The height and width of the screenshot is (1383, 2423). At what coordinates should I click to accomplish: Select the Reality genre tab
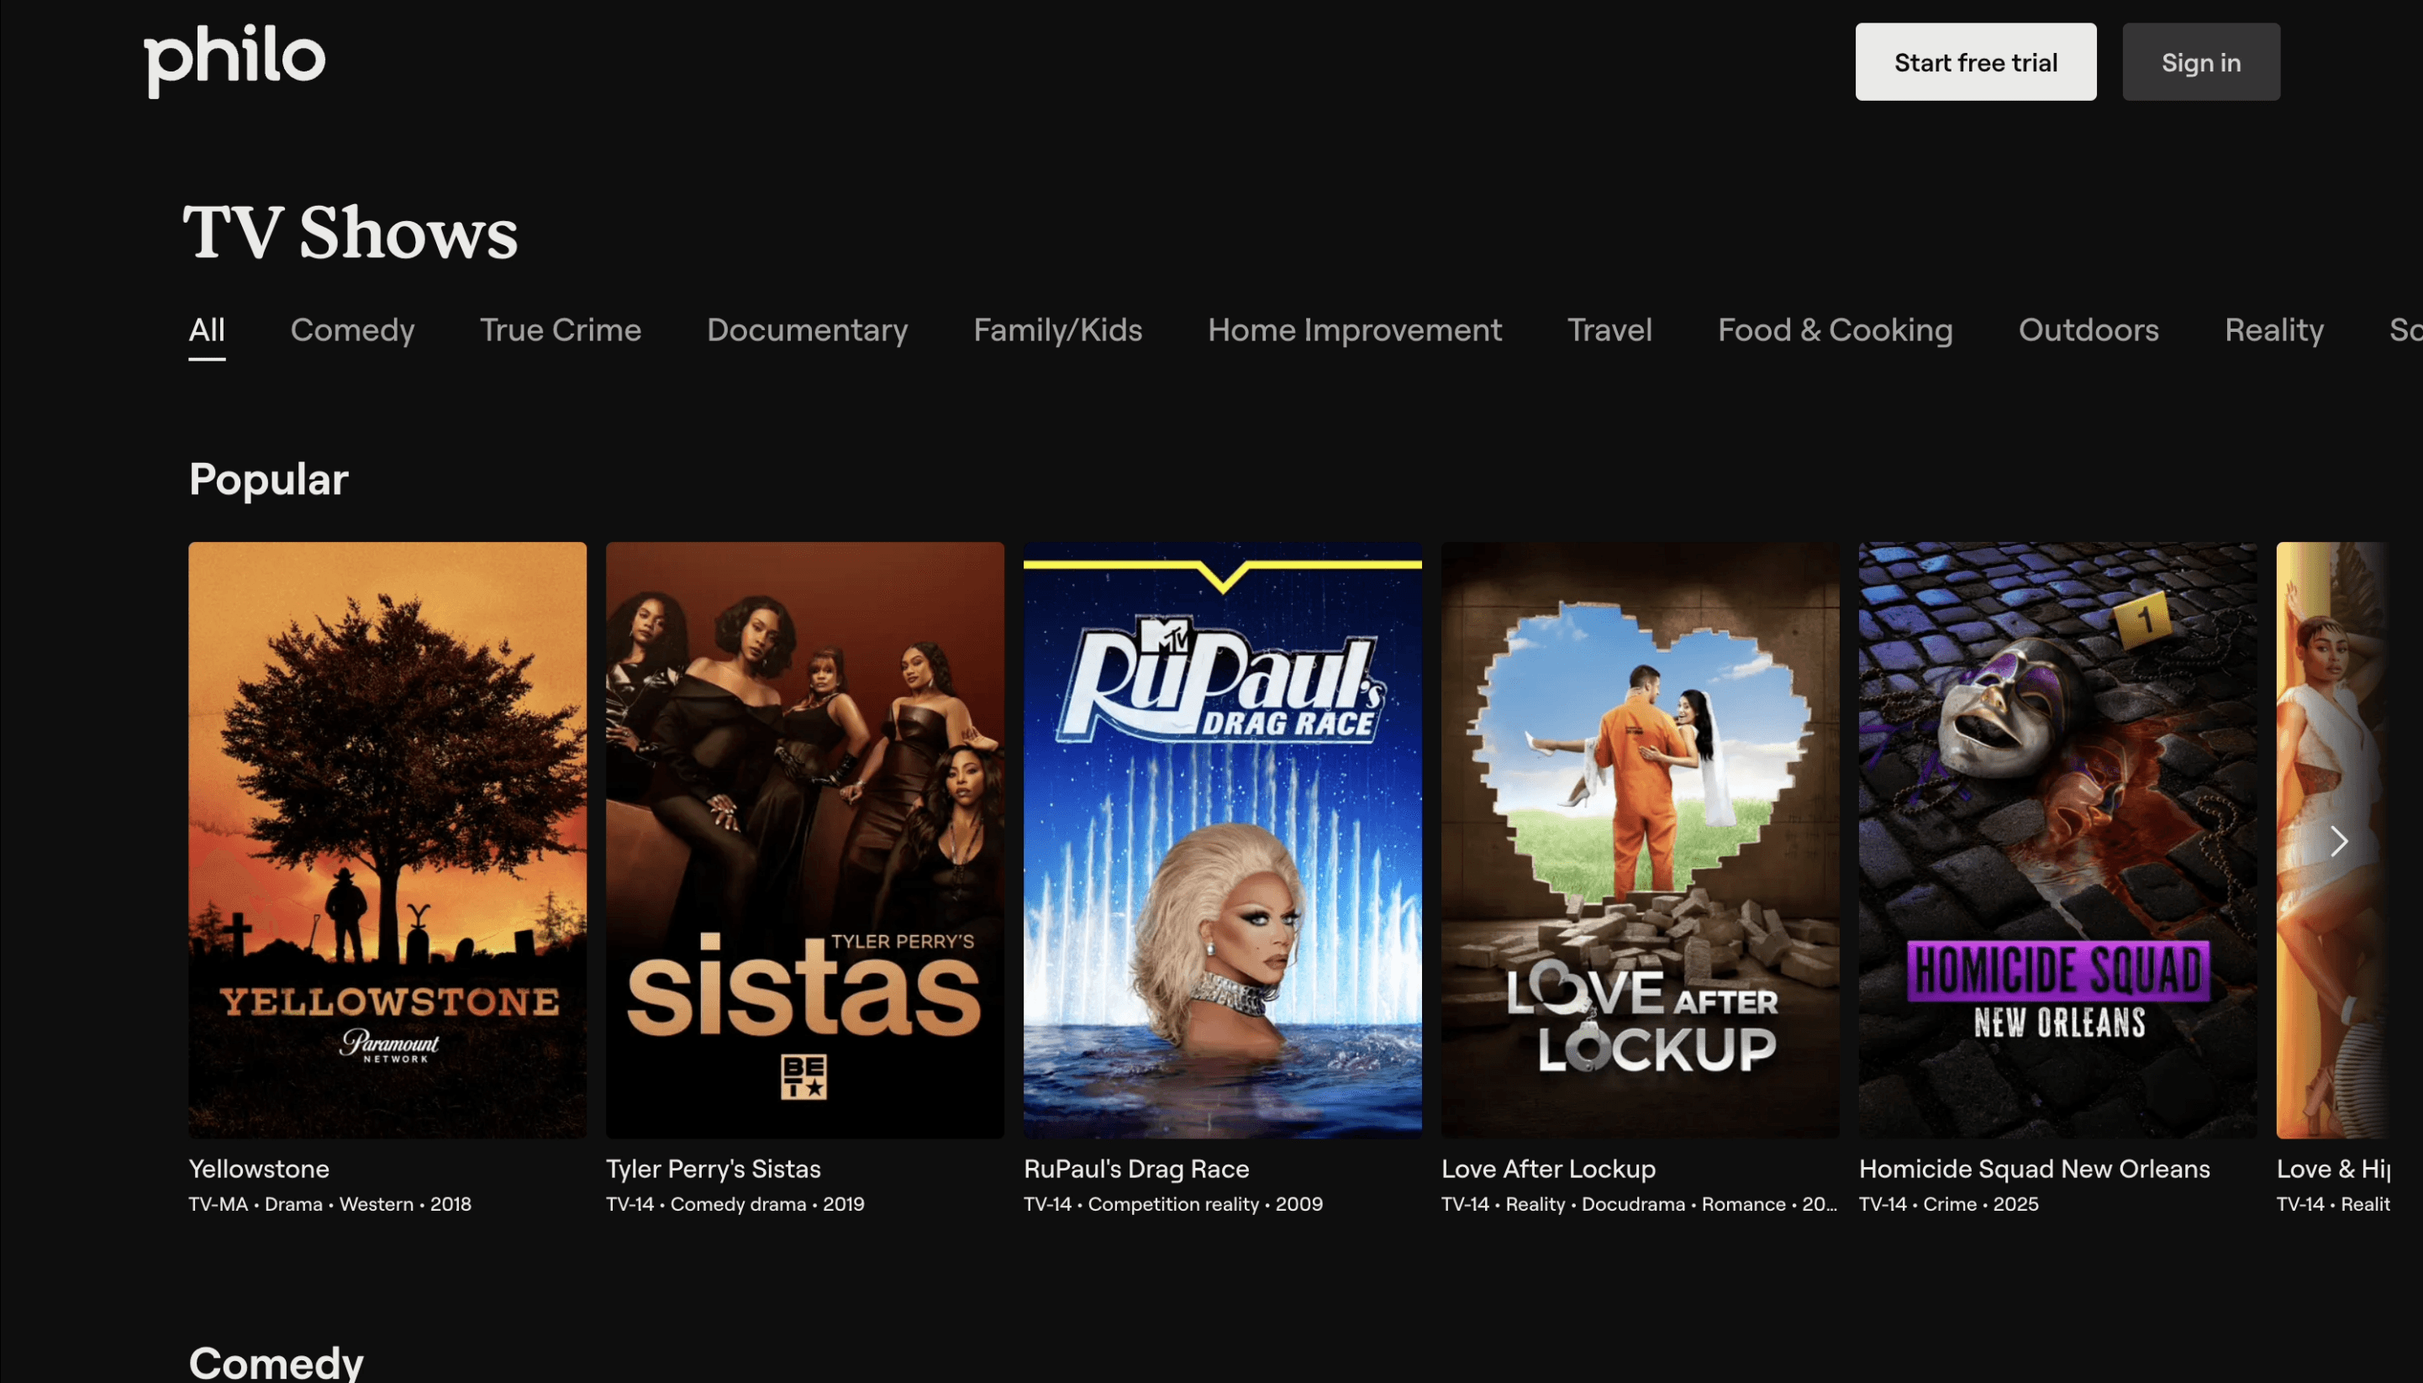coord(2273,330)
